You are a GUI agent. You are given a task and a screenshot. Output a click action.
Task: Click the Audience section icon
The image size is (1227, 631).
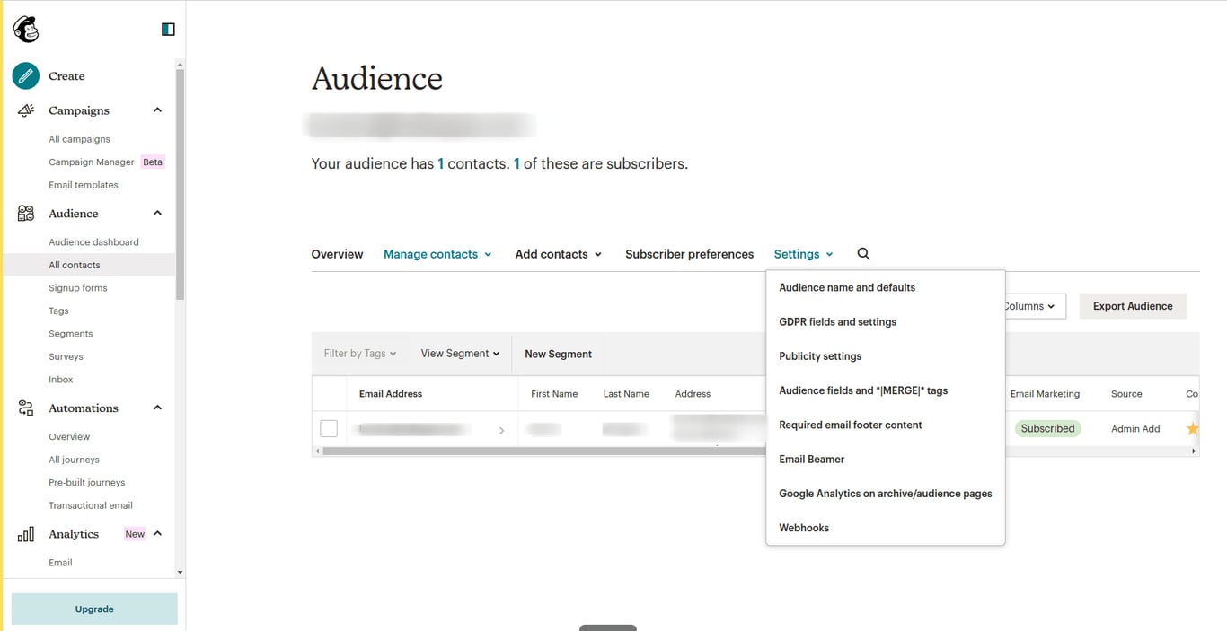point(26,214)
